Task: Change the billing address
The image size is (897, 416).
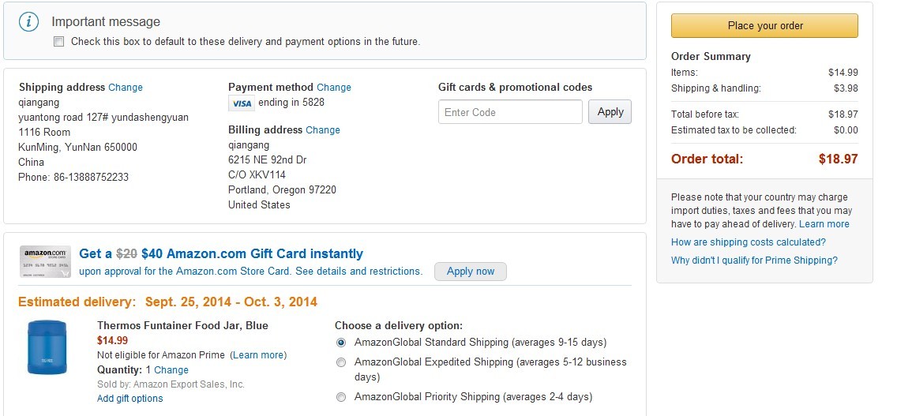Action: click(323, 130)
